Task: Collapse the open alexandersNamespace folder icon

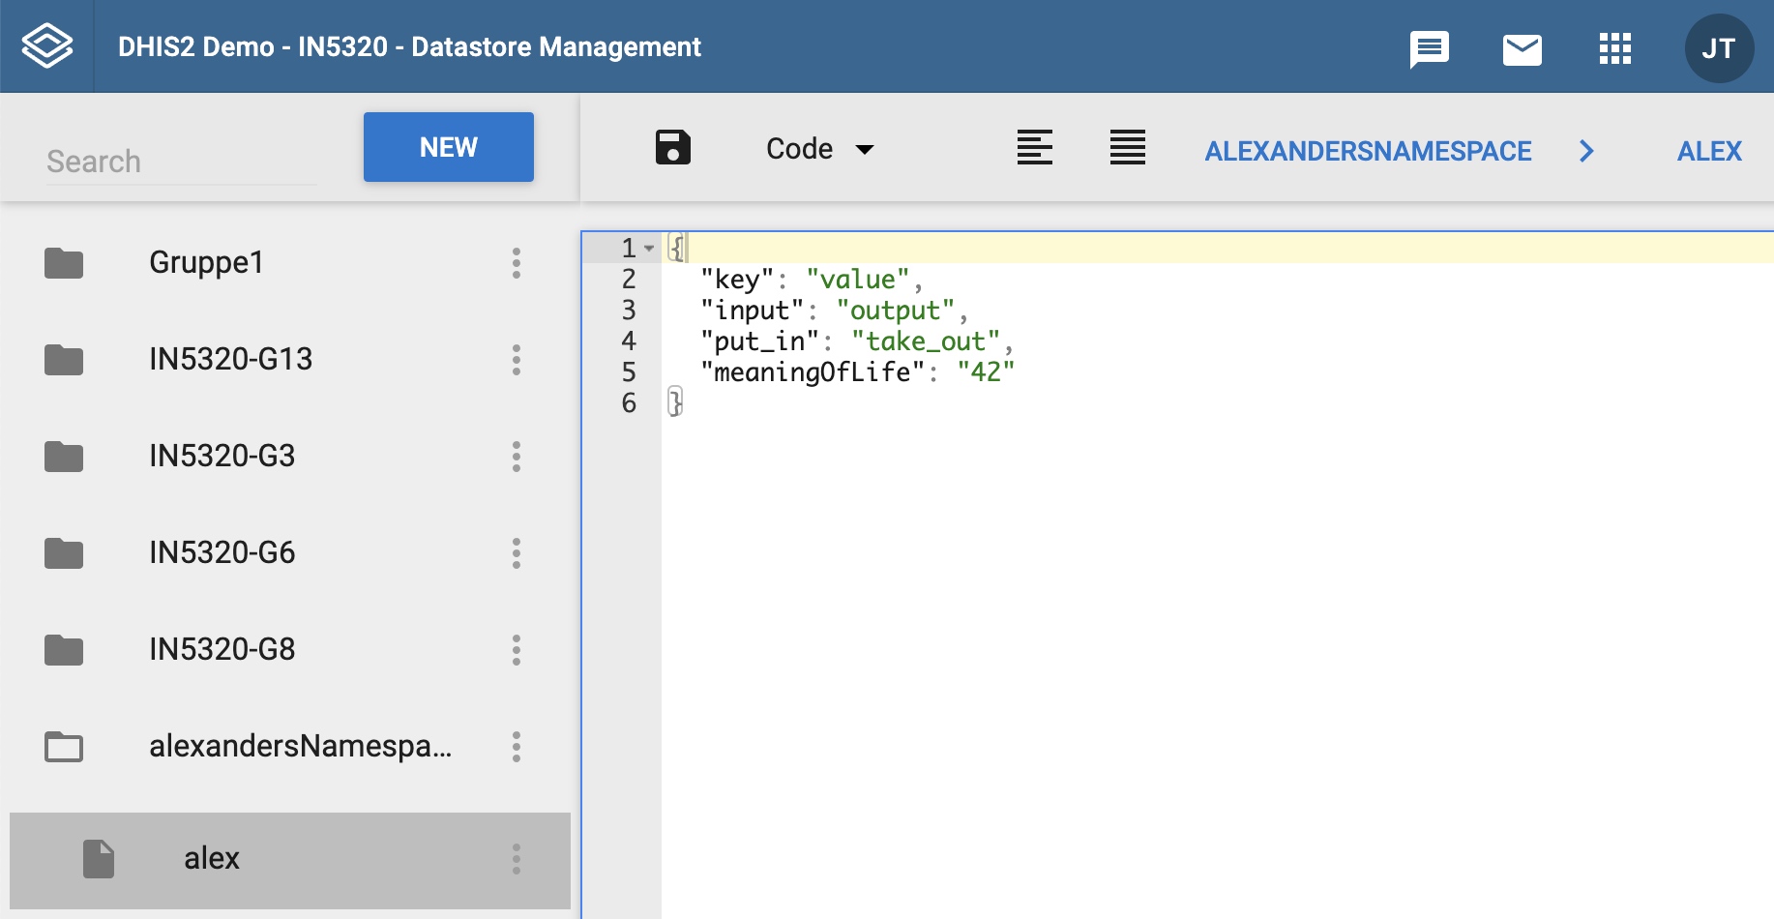Action: [64, 747]
